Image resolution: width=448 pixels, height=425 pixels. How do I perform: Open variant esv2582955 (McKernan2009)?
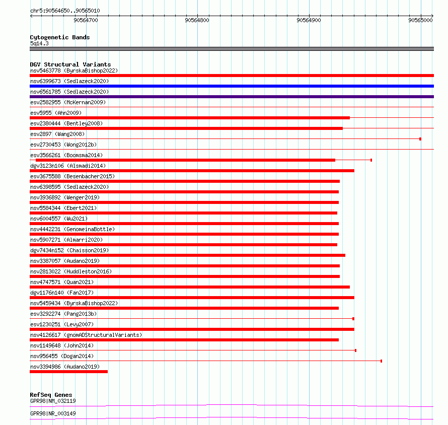tap(68, 102)
